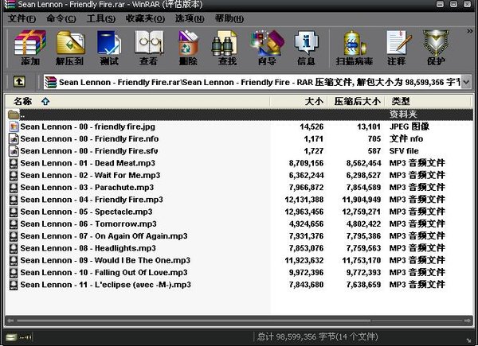Click scrollbar right arrow
Screen dimensions: 478x346
[x=468, y=321]
